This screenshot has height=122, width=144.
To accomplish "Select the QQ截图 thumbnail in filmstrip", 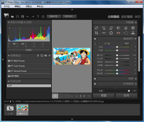I will pyautogui.click(x=22, y=110).
